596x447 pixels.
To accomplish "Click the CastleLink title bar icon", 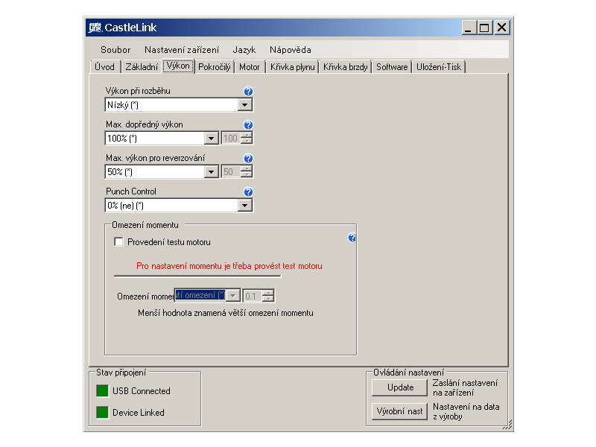I will pyautogui.click(x=95, y=28).
